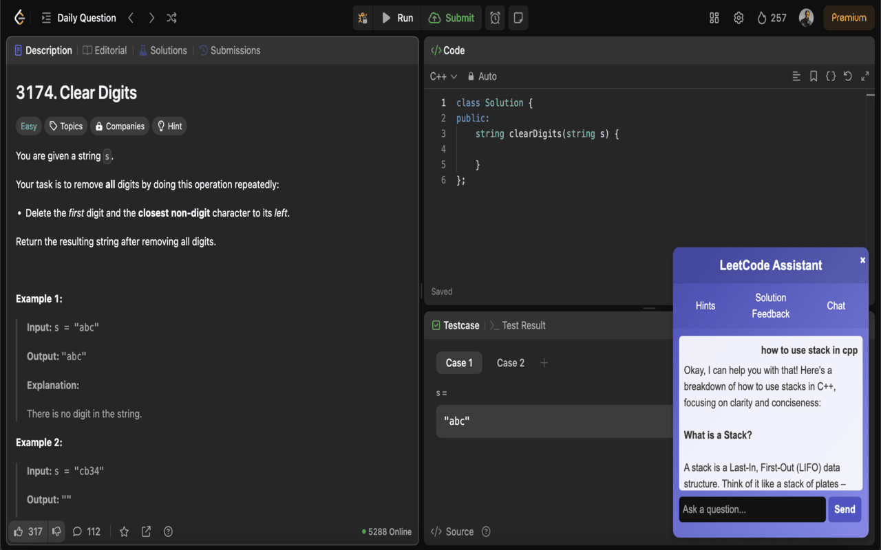Viewport: 881px width, 550px height.
Task: Share the problem via the external link icon
Action: click(x=145, y=531)
